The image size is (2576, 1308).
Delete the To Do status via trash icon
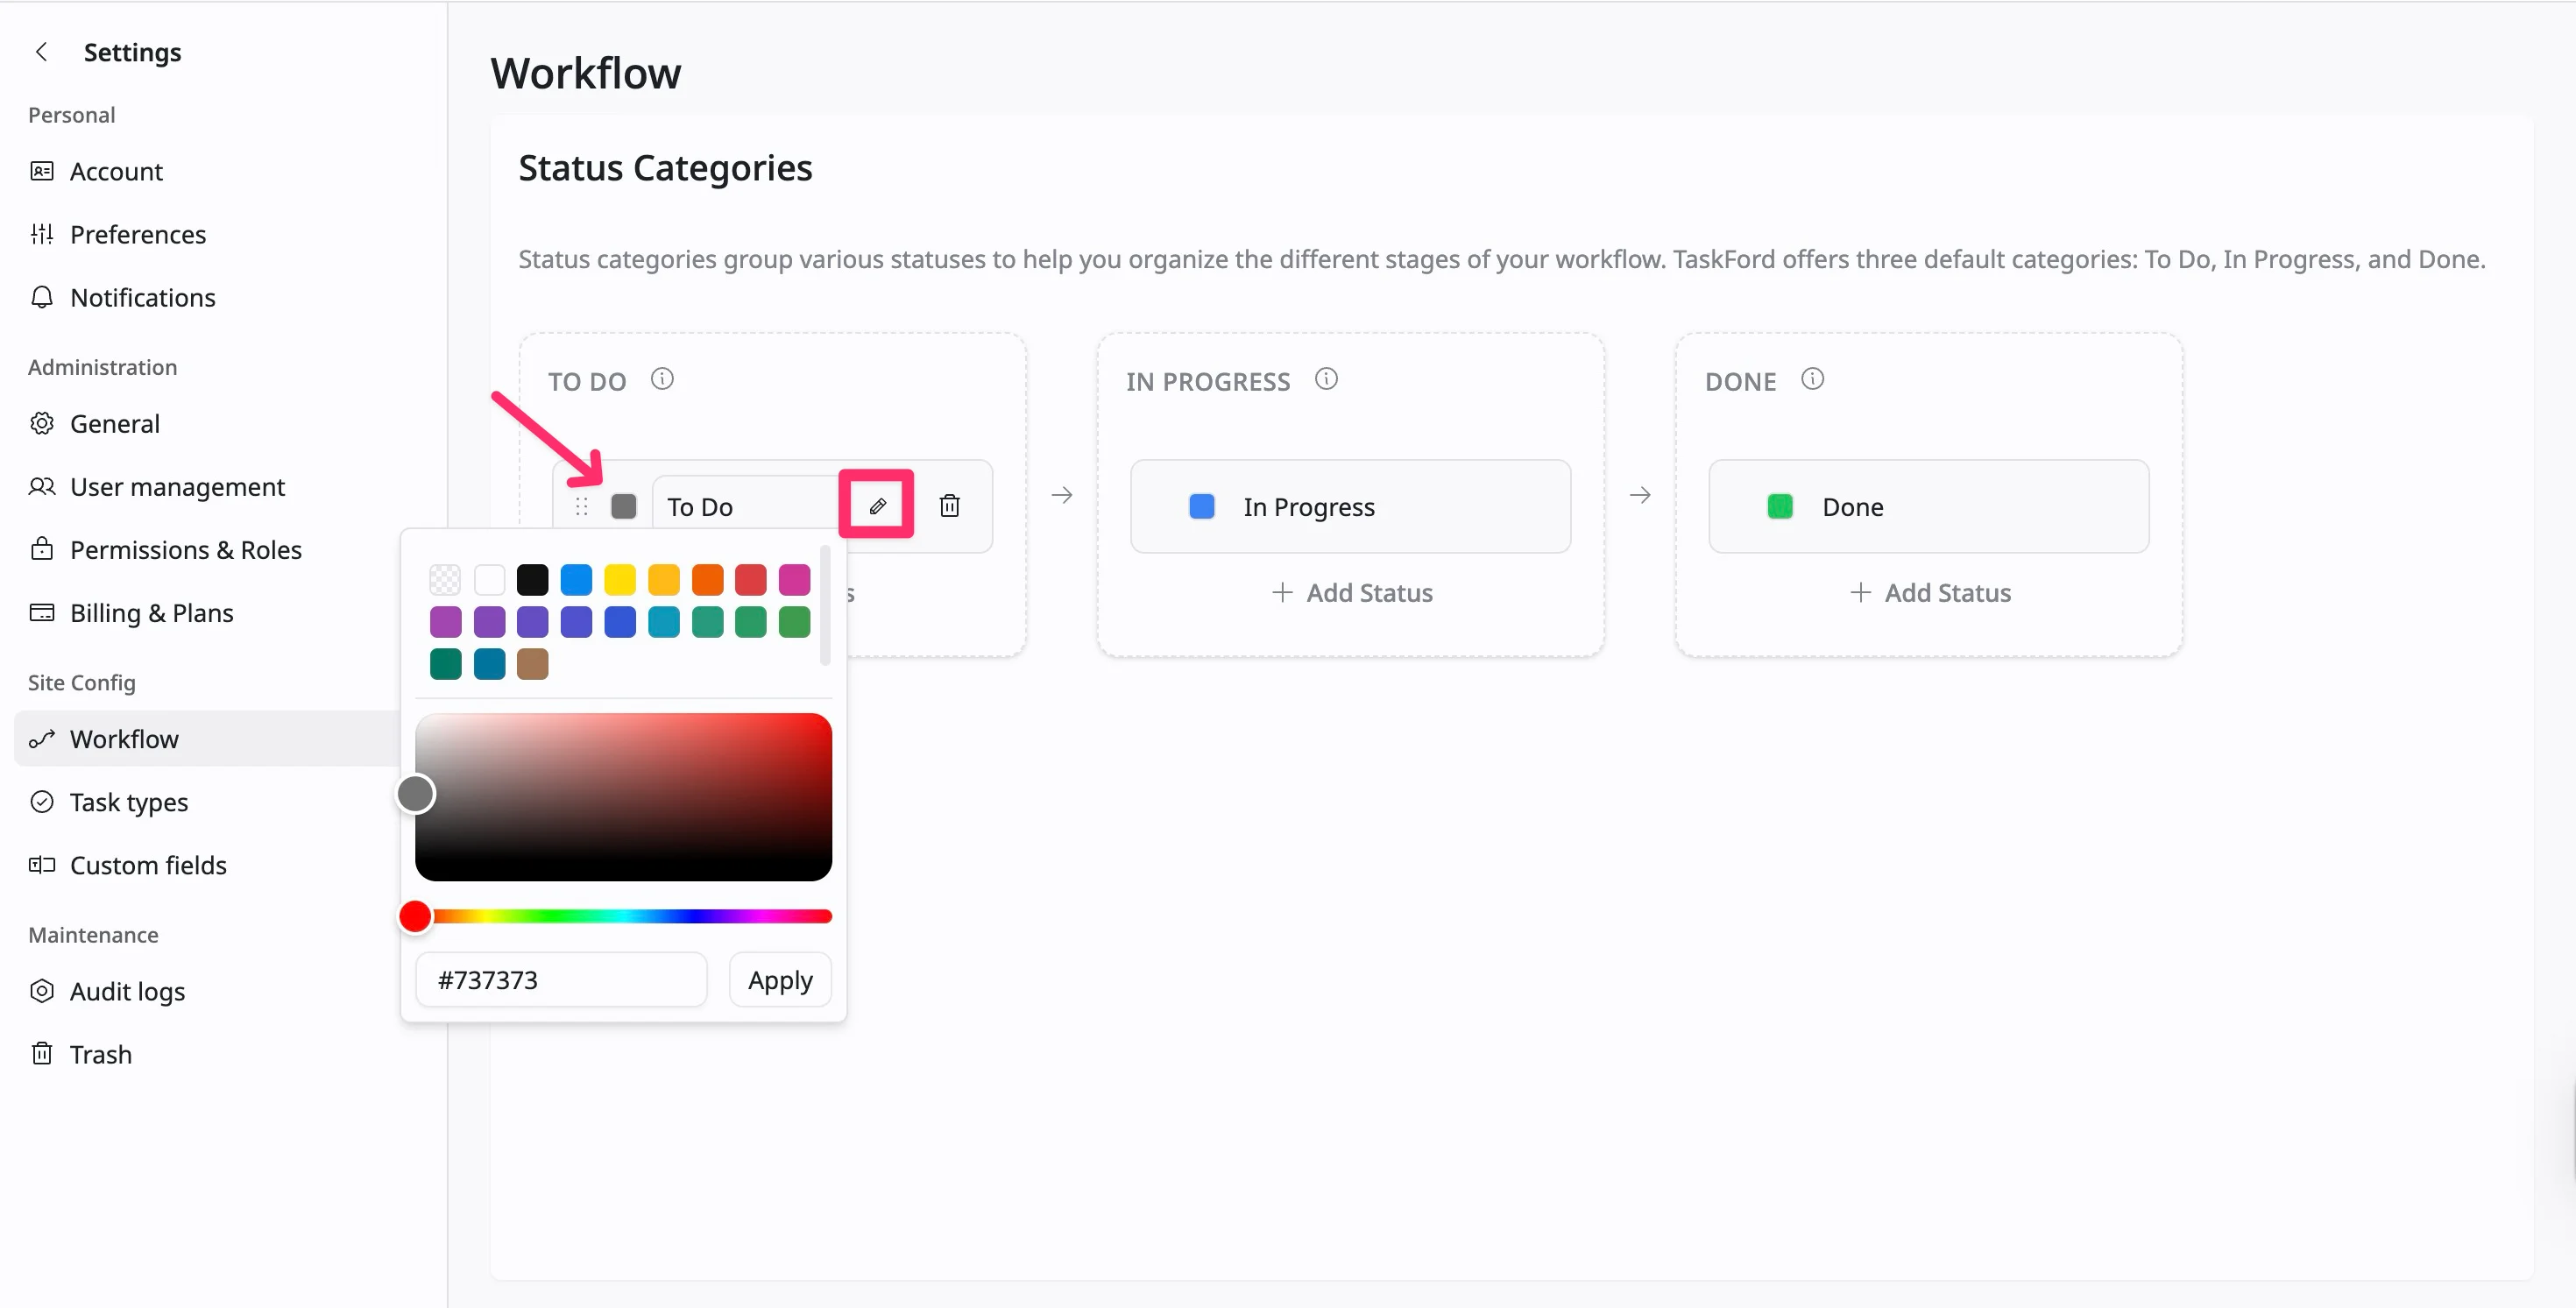(x=949, y=506)
